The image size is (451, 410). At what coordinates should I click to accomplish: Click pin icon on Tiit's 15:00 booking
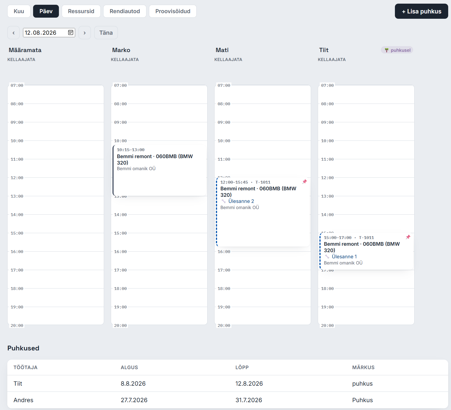pyautogui.click(x=408, y=237)
